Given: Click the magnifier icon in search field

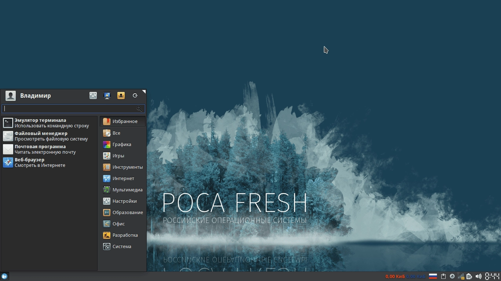Looking at the screenshot, I should click(x=139, y=109).
